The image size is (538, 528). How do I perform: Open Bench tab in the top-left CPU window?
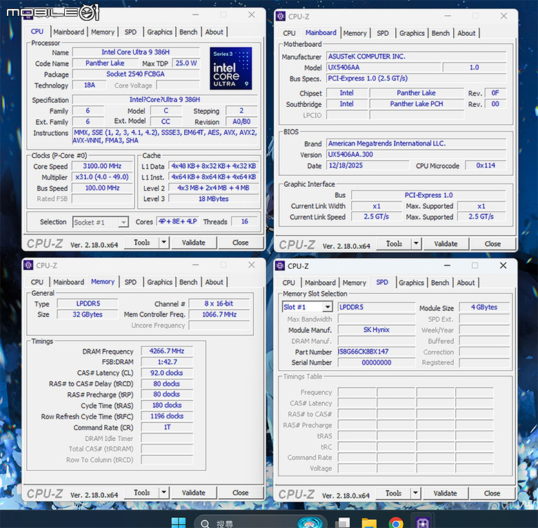coord(188,32)
